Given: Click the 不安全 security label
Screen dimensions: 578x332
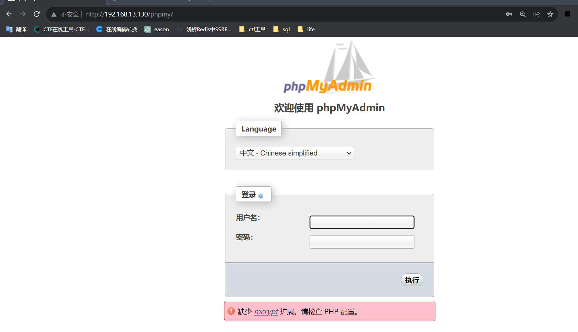Looking at the screenshot, I should [70, 14].
